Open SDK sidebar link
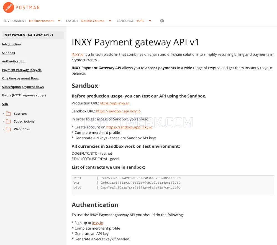 point(5,104)
